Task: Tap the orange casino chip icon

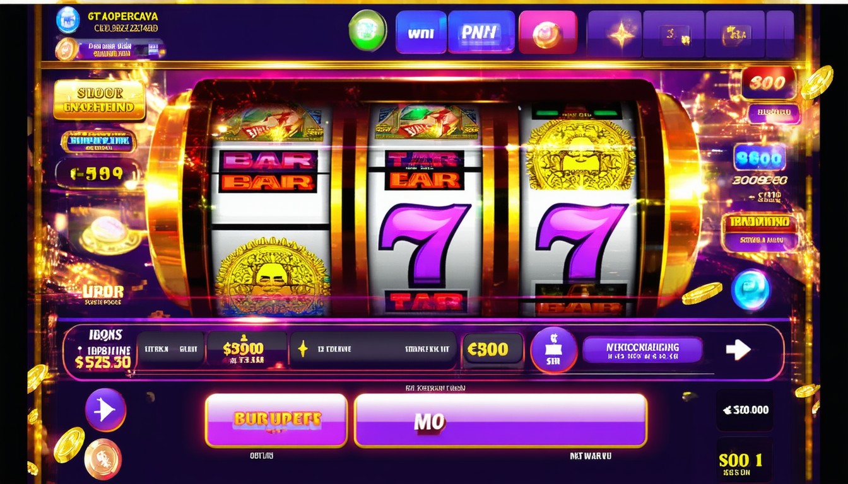Action: (x=103, y=459)
